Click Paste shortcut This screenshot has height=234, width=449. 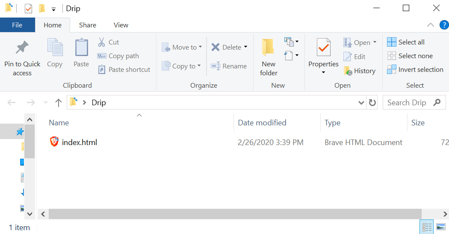point(124,70)
